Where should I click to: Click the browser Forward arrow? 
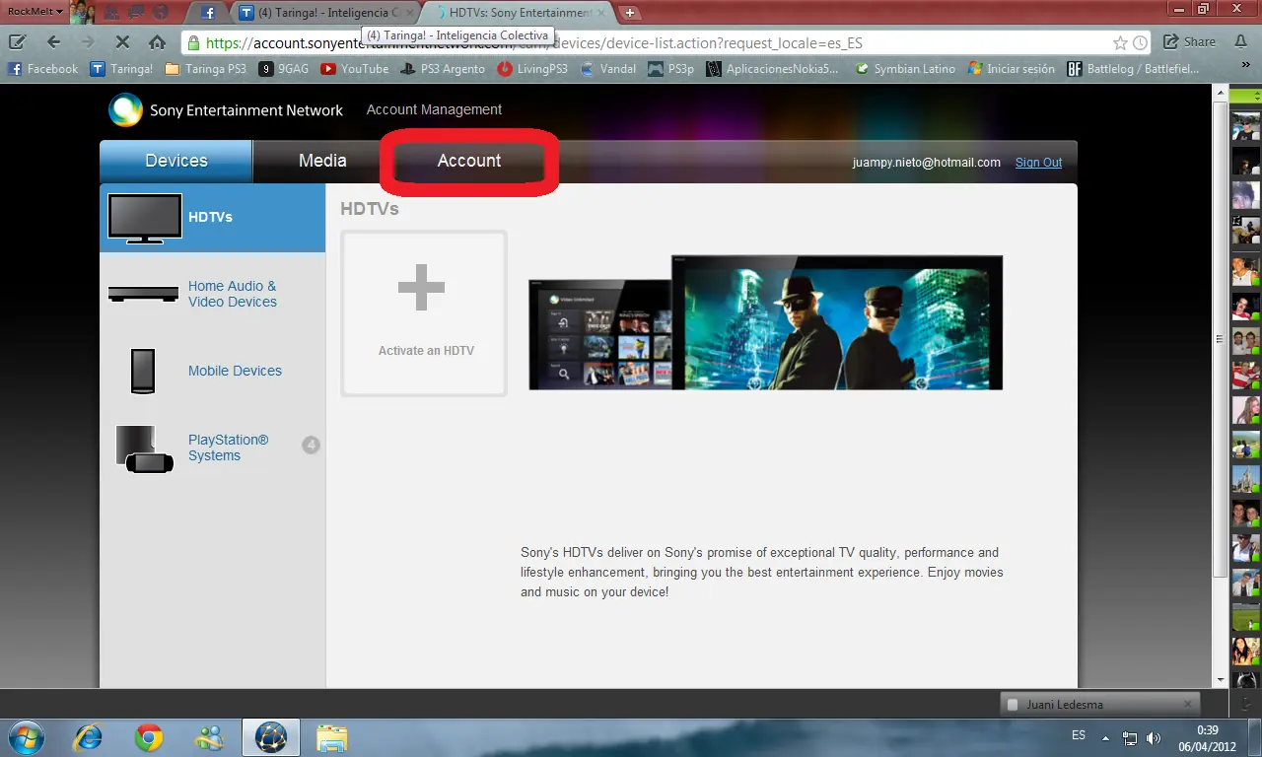pos(88,42)
